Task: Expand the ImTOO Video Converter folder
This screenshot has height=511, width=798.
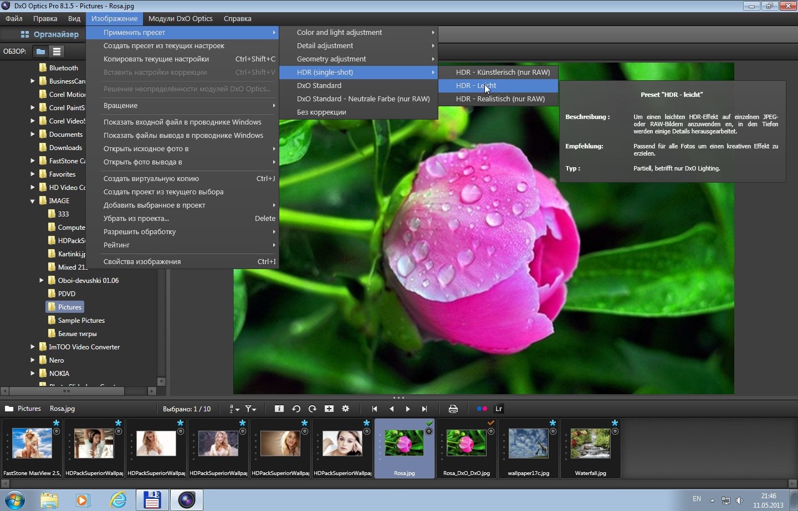Action: [x=33, y=347]
